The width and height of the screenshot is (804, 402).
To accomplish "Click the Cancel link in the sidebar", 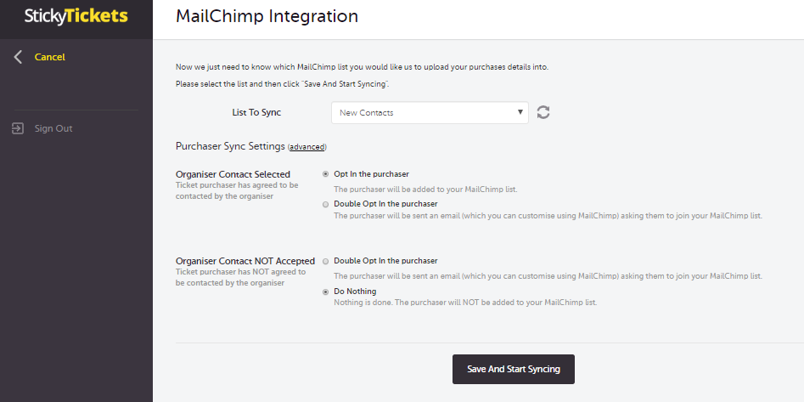I will point(50,57).
